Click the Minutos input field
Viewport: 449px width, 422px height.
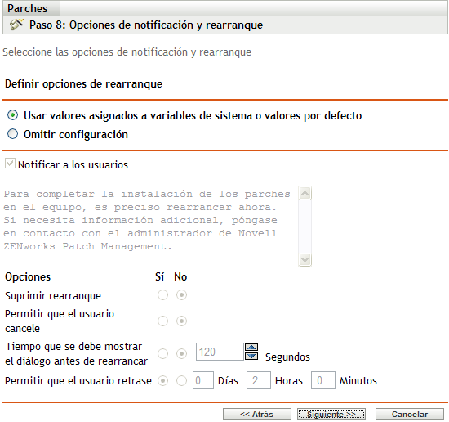coord(323,380)
